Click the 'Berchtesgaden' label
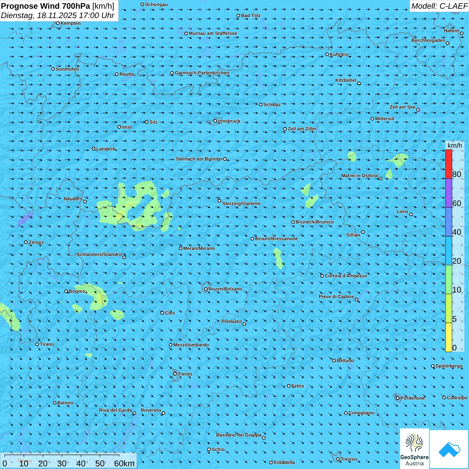The width and height of the screenshot is (469, 469). [x=428, y=40]
